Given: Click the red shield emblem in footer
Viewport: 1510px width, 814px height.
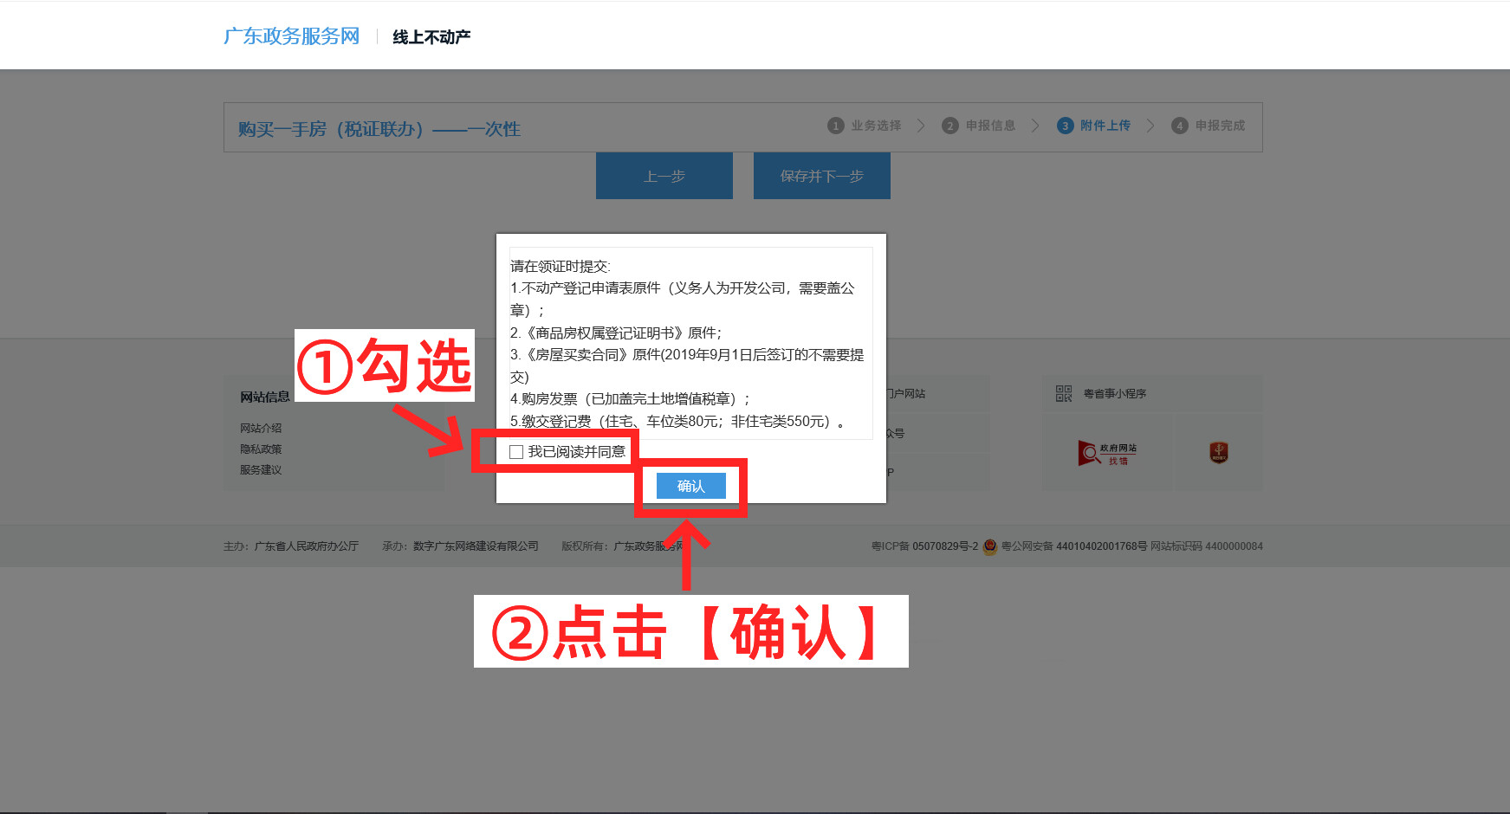Looking at the screenshot, I should (x=1219, y=452).
